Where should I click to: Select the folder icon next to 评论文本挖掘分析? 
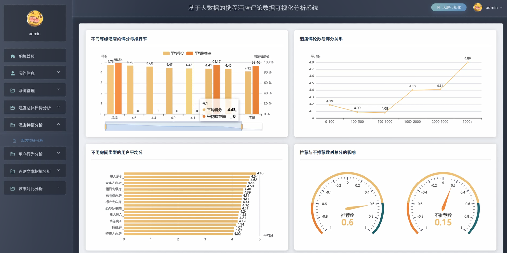[13, 171]
